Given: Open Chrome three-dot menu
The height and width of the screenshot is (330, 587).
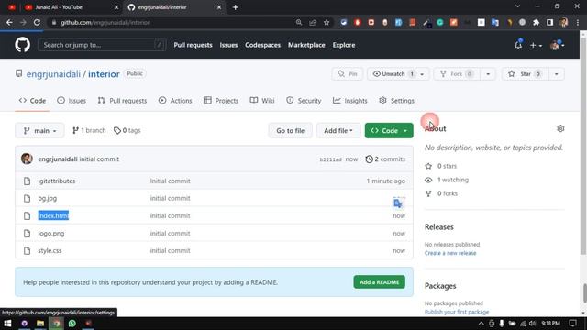Looking at the screenshot, I should tap(578, 22).
